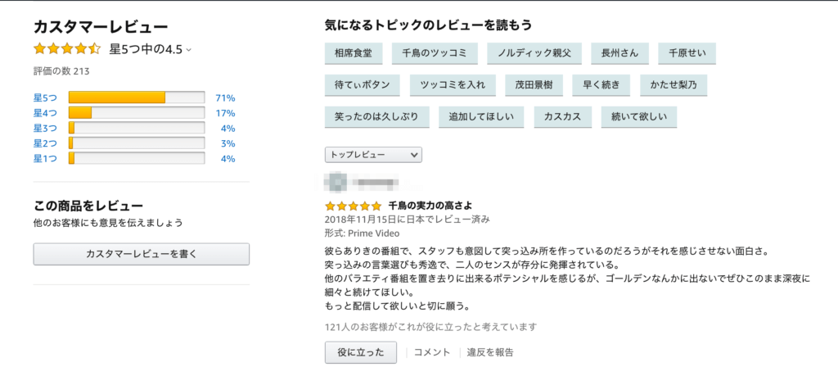
Task: Click the 違反を報告 report link
Action: pyautogui.click(x=490, y=352)
